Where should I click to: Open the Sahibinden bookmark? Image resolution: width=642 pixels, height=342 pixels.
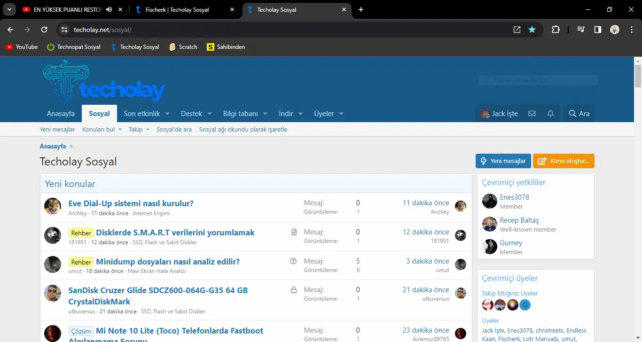226,47
